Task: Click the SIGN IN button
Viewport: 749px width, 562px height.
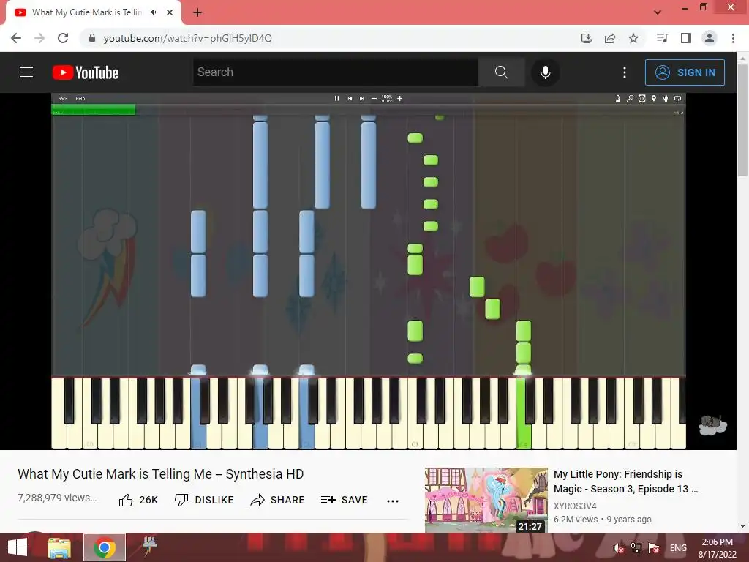Action: 685,72
